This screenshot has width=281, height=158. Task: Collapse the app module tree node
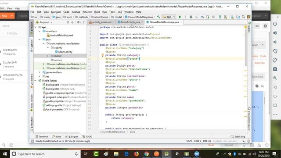tap(36, 27)
